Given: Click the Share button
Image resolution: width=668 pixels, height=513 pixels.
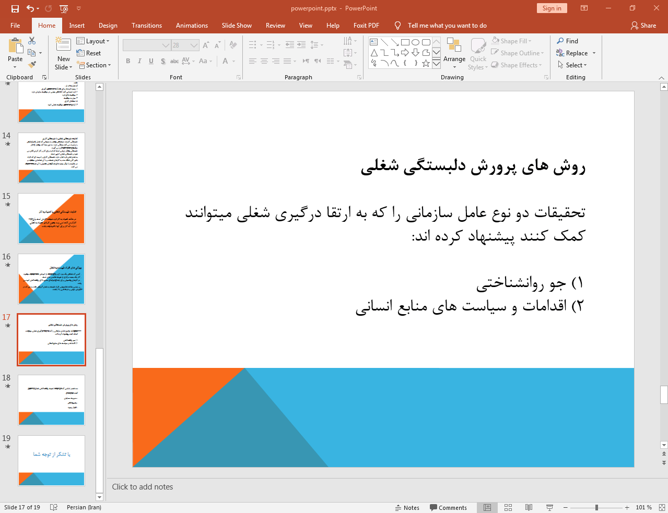Looking at the screenshot, I should click(643, 26).
